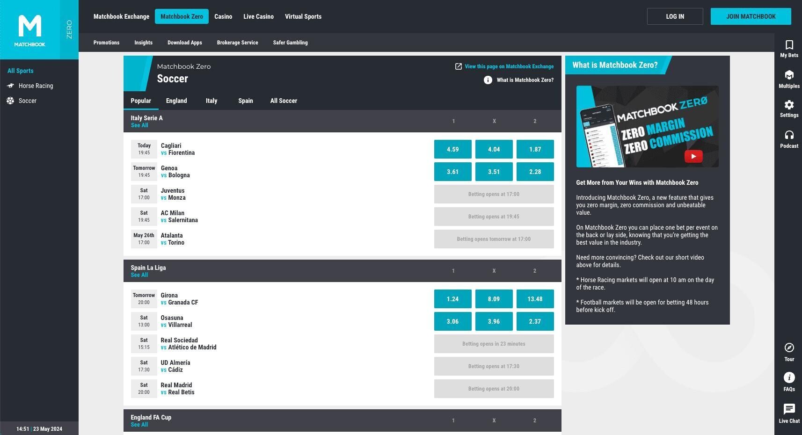Open Brokerage Service
802x435 pixels.
click(238, 43)
